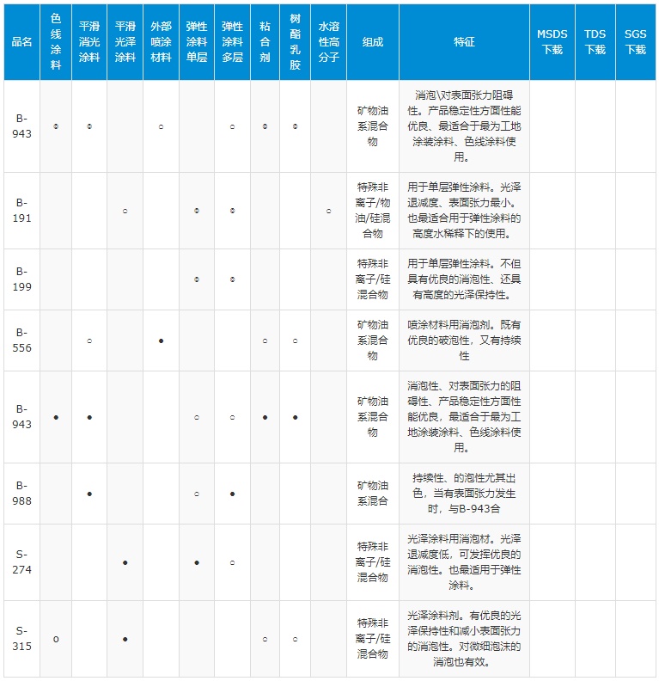659x681 pixels.
Task: Click the 外部喷涂材料 column header
Action: tap(161, 41)
